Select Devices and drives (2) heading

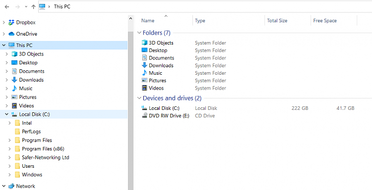pyautogui.click(x=172, y=98)
